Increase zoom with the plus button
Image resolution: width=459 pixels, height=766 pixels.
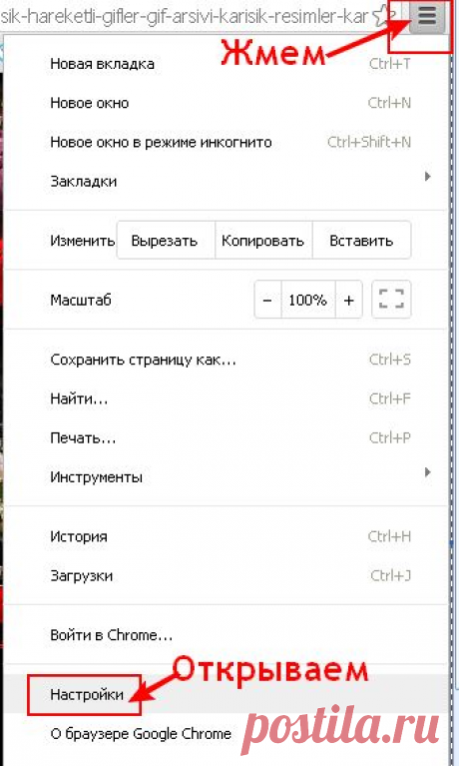pyautogui.click(x=348, y=300)
